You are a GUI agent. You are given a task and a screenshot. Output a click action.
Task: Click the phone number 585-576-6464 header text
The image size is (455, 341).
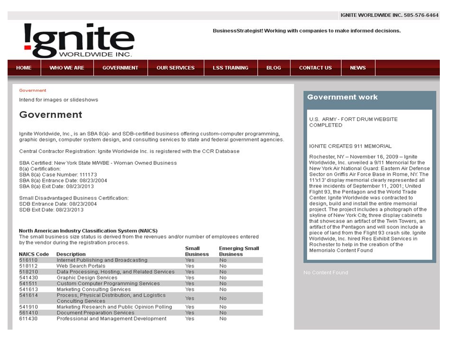[x=421, y=15]
